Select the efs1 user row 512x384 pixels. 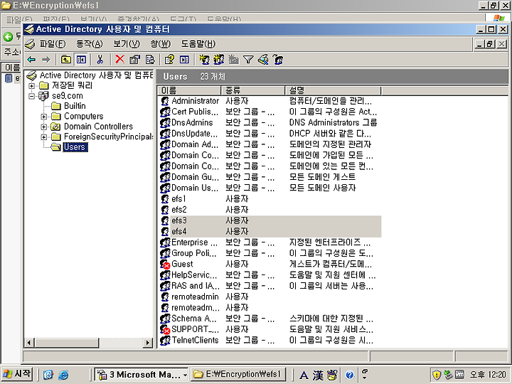[270, 198]
